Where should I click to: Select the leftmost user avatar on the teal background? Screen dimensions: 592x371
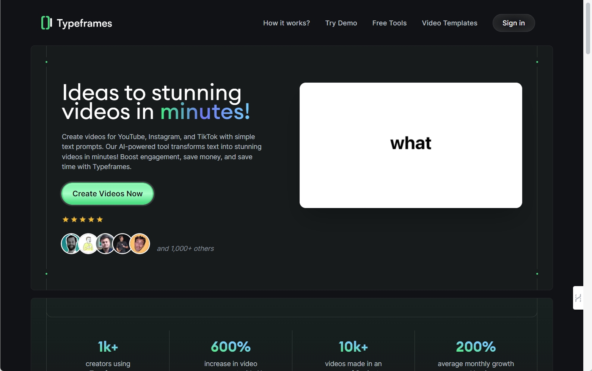pos(71,243)
